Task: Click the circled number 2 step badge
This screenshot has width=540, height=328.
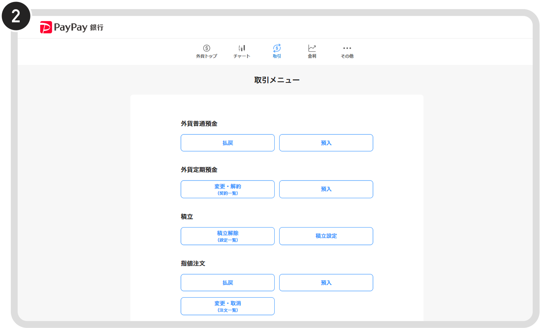Action: [x=15, y=15]
